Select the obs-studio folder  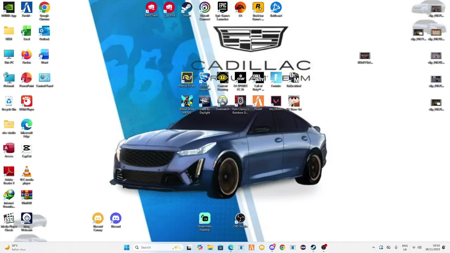(x=9, y=127)
